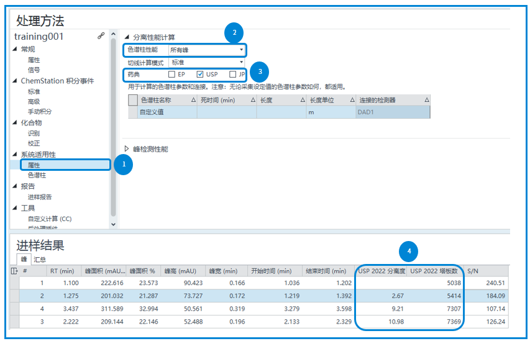Image resolution: width=530 pixels, height=341 pixels.
Task: Click the S/N value 240.51
Action: click(x=495, y=283)
